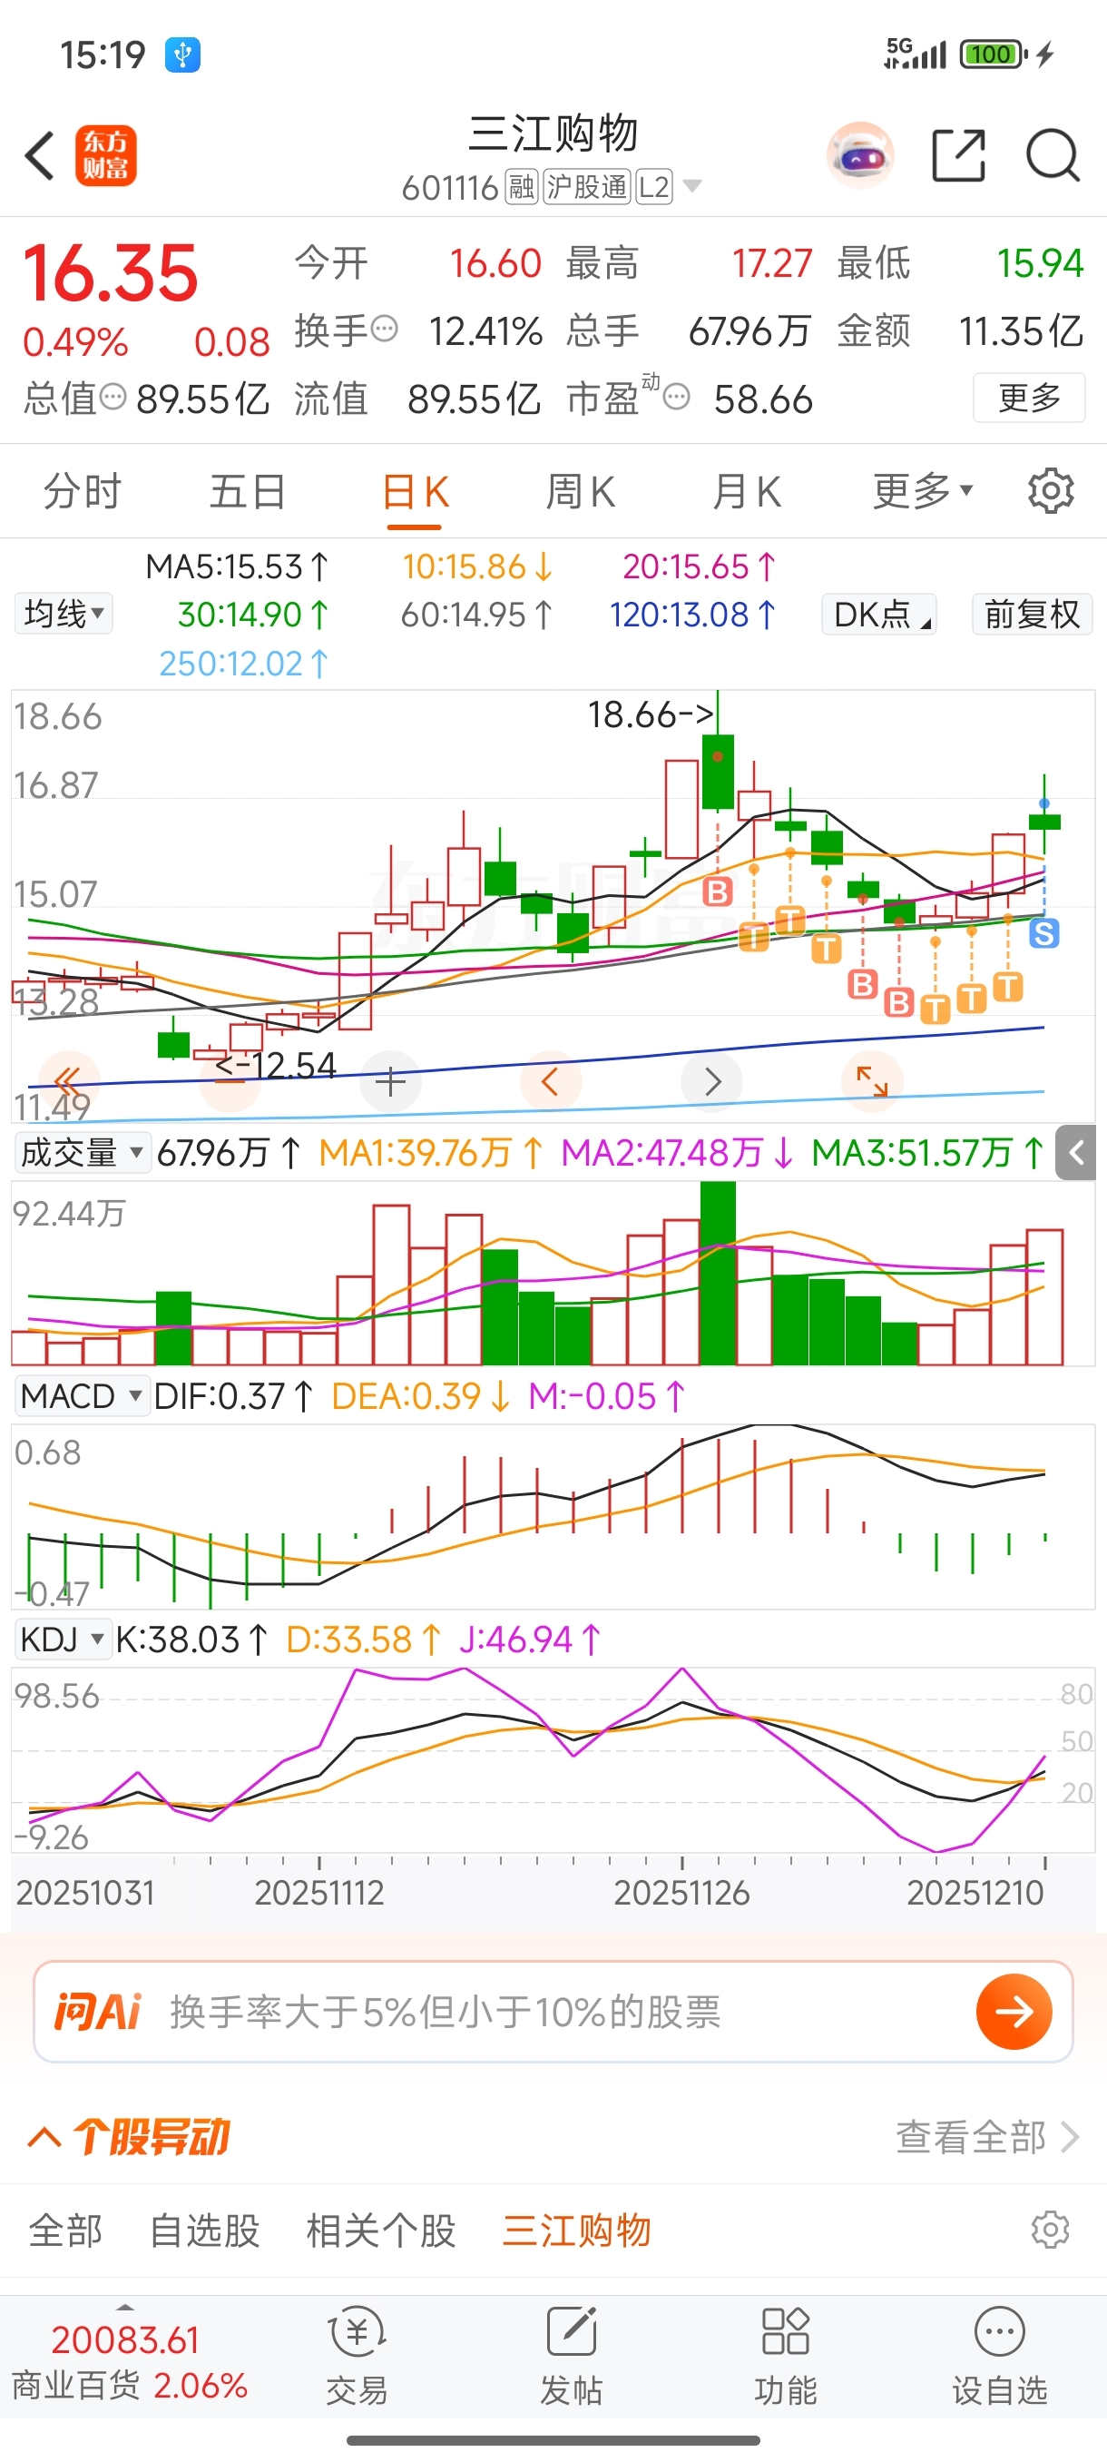Tap the 沪股通 badge
Viewport: 1107px width, 2462px height.
point(586,186)
